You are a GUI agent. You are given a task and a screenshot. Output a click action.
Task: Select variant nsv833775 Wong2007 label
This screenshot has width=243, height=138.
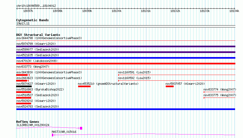[220, 95]
